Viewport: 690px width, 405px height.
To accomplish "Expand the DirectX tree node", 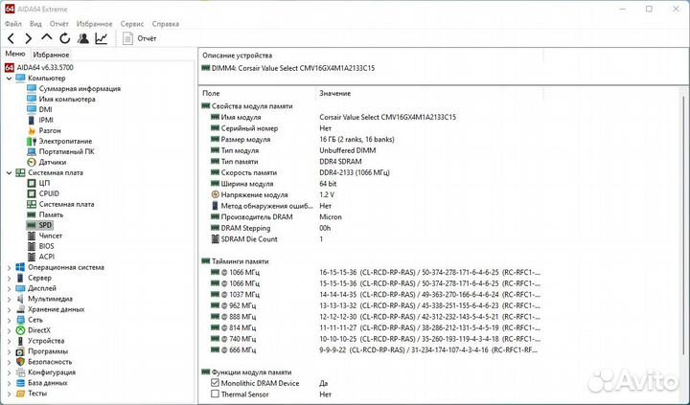I will tap(9, 330).
